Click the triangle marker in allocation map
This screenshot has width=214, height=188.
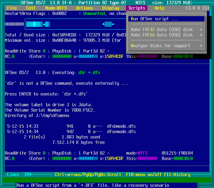103,24
